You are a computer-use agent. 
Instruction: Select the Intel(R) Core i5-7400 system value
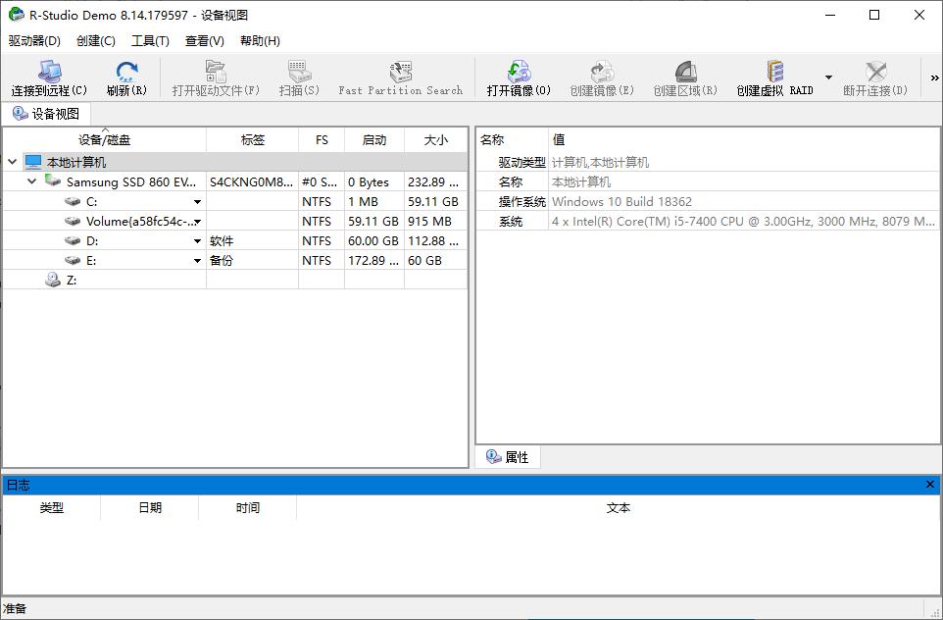743,222
